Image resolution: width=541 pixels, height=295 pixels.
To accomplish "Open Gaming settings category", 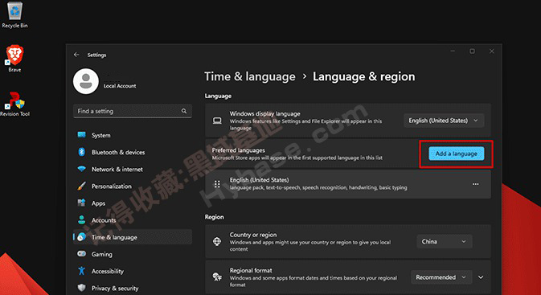I will (x=133, y=254).
